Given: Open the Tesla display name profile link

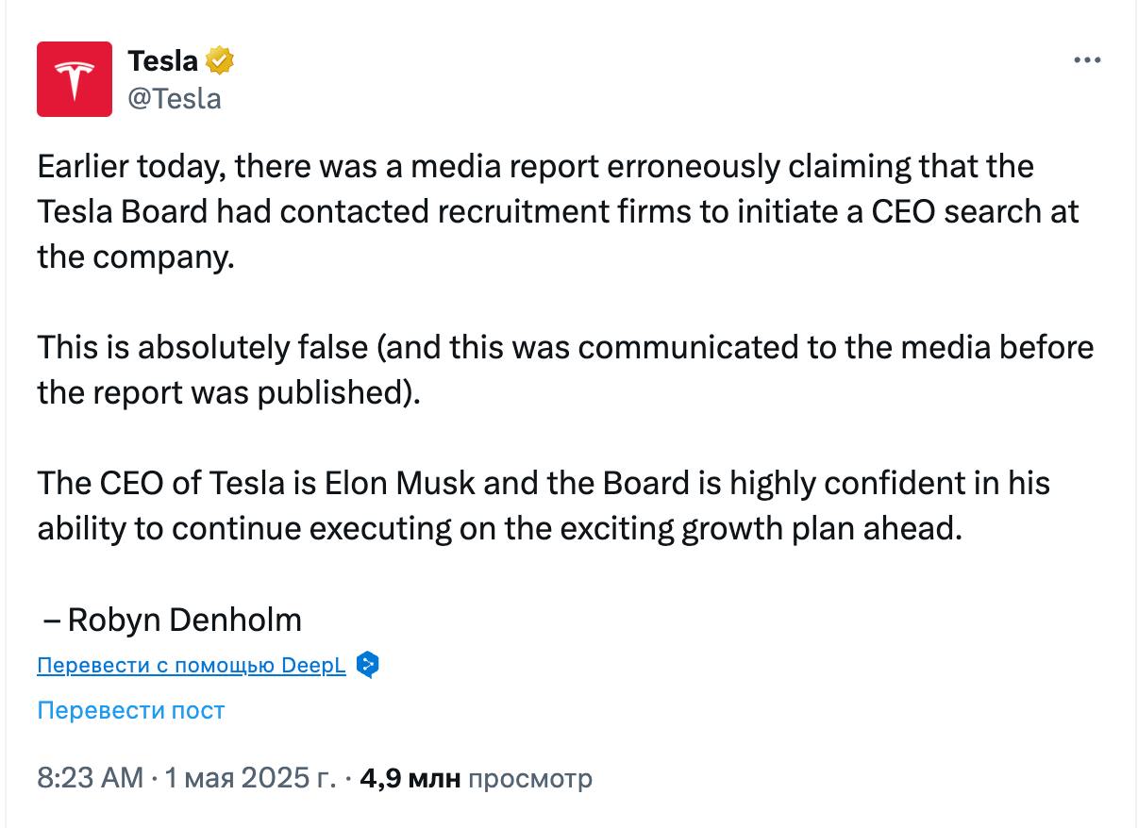Looking at the screenshot, I should 162,61.
